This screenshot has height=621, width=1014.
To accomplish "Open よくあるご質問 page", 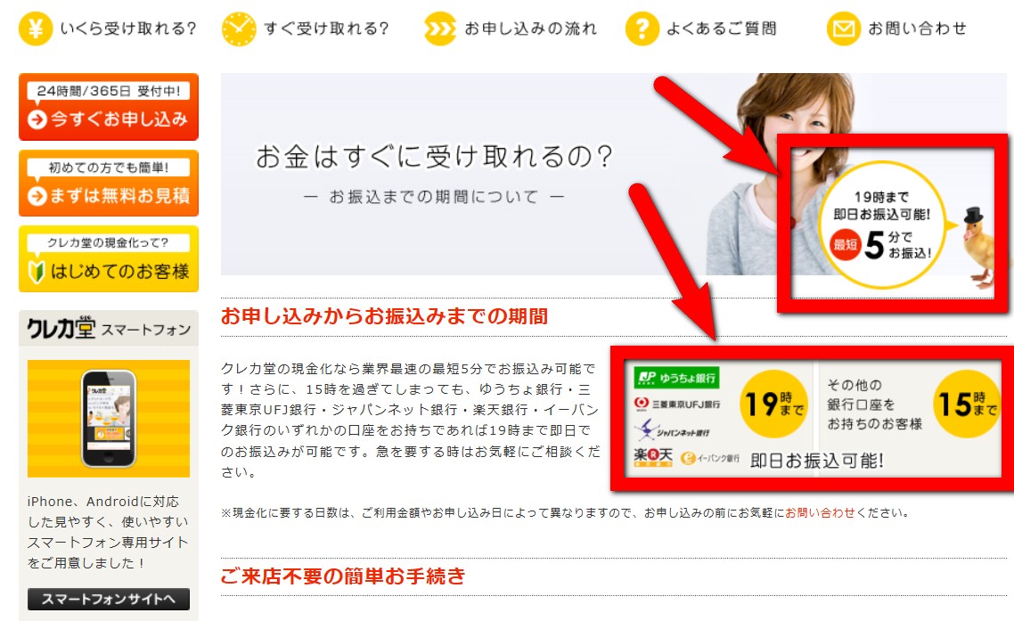I will pyautogui.click(x=721, y=29).
